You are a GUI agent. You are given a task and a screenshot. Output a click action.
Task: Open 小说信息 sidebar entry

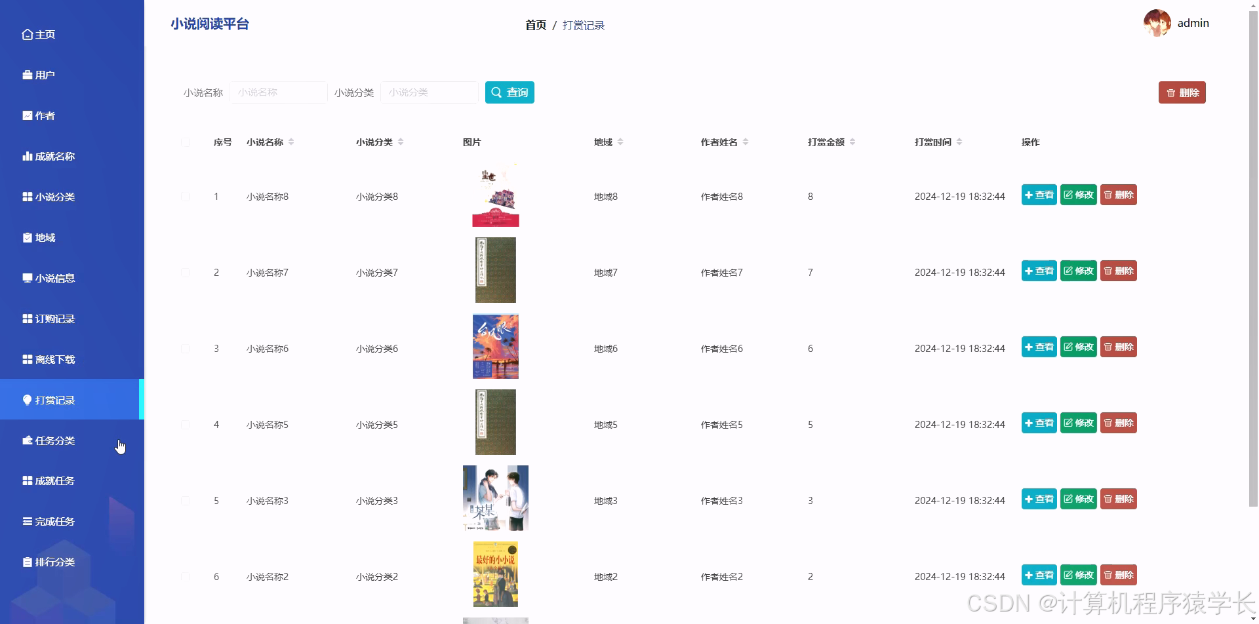[72, 278]
